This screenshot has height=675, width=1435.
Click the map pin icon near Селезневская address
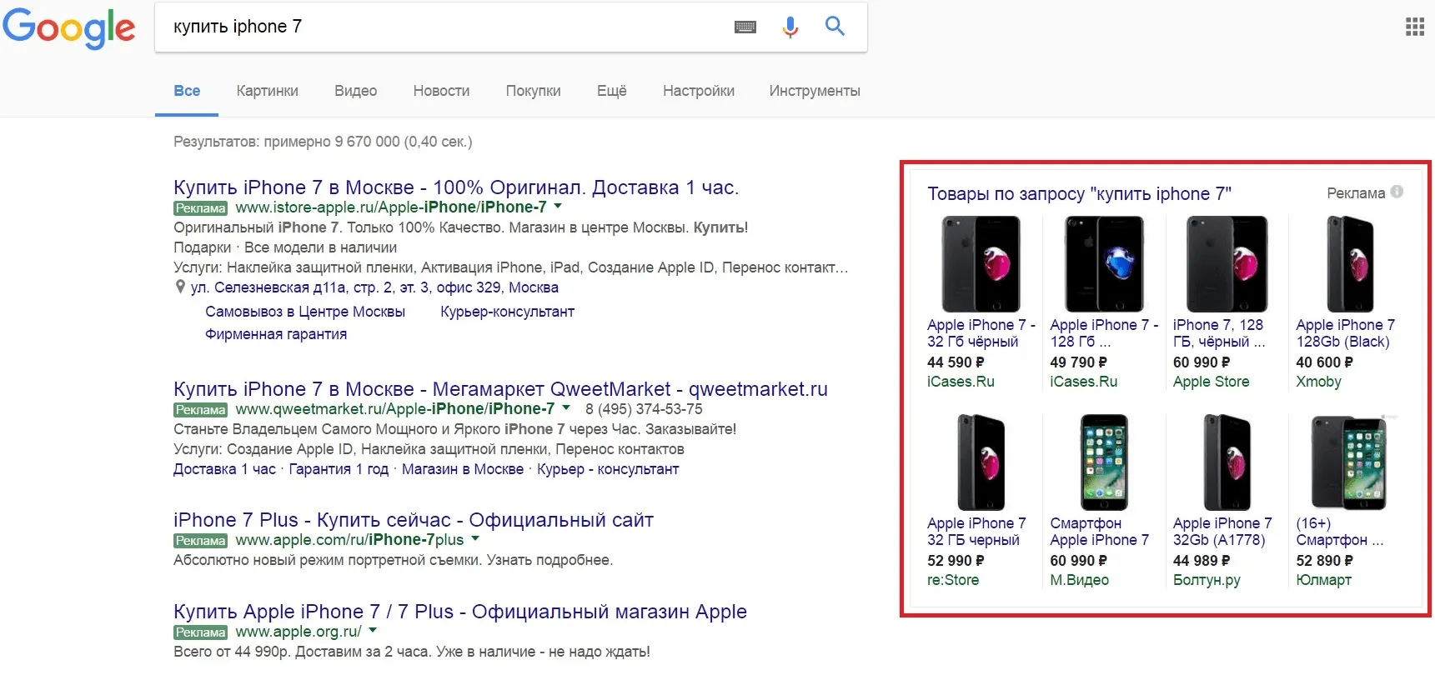[x=179, y=287]
